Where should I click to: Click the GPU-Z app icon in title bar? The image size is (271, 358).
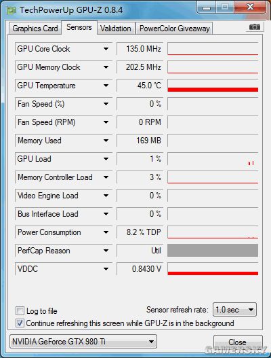point(11,10)
